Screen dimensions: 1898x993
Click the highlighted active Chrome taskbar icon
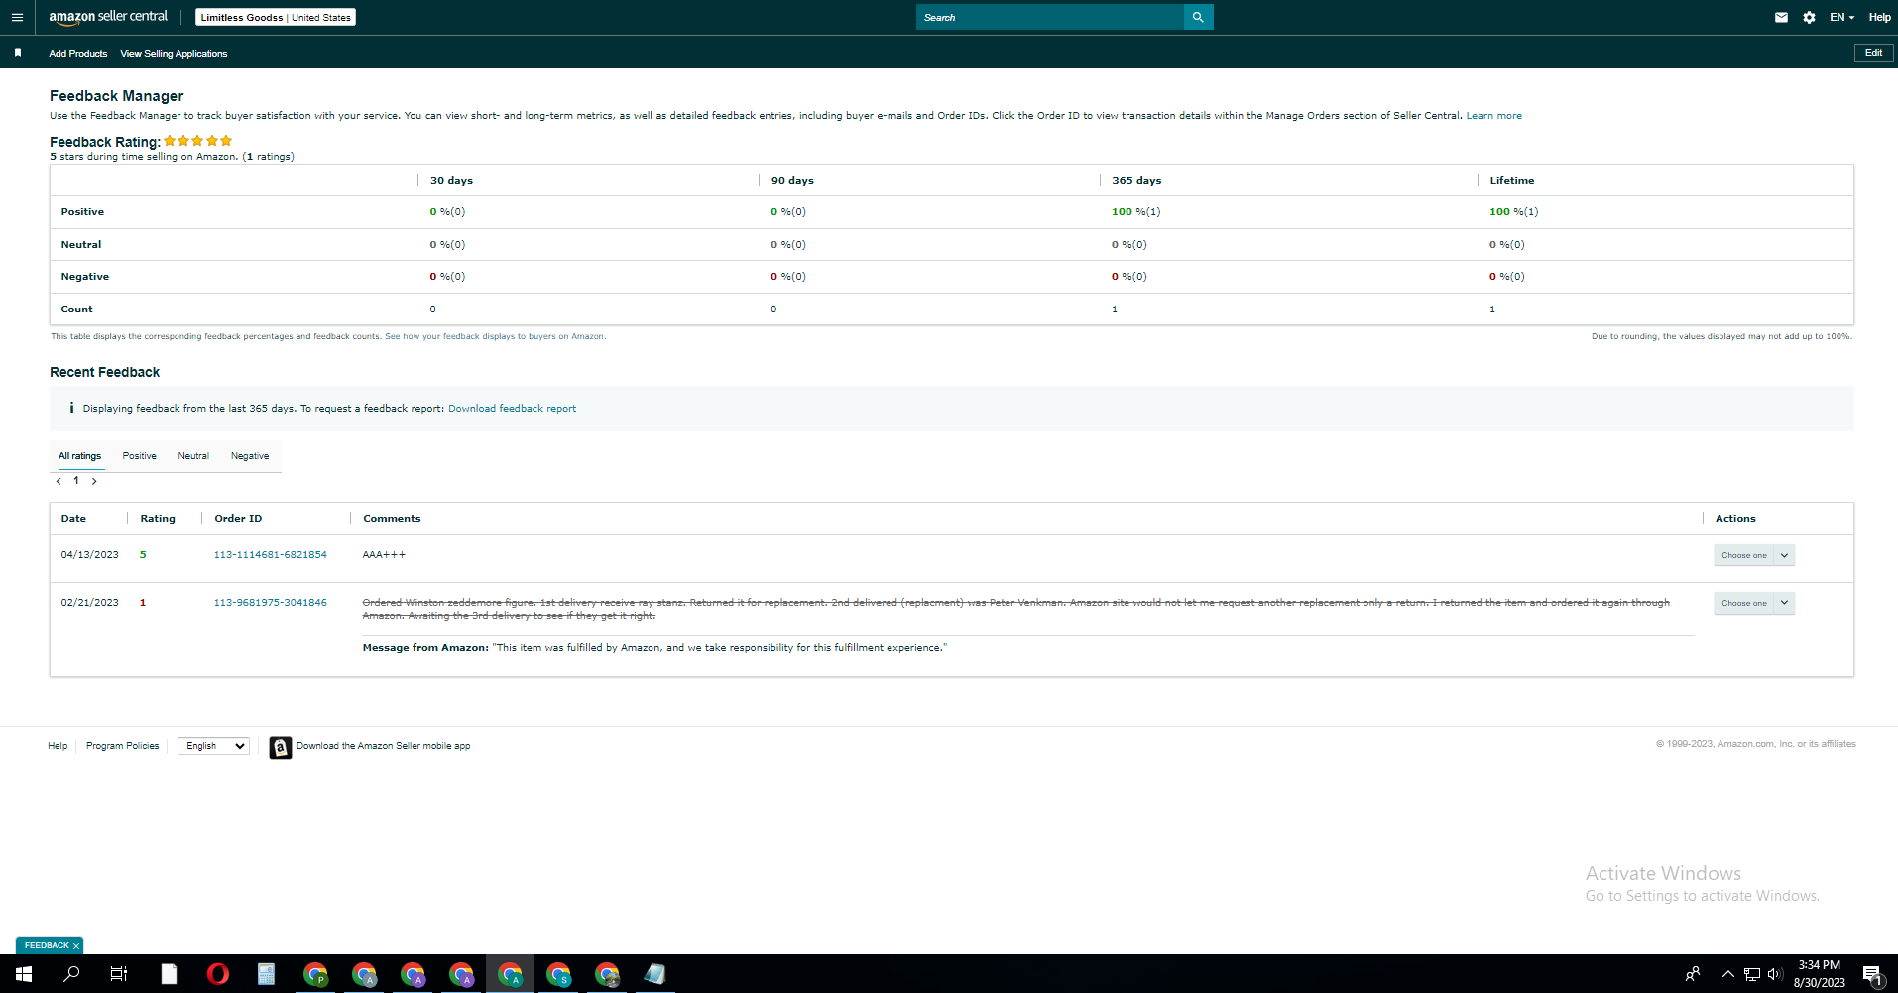510,974
